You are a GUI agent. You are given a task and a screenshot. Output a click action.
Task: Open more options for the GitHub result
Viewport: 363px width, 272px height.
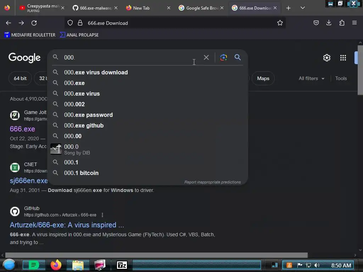coord(102,215)
